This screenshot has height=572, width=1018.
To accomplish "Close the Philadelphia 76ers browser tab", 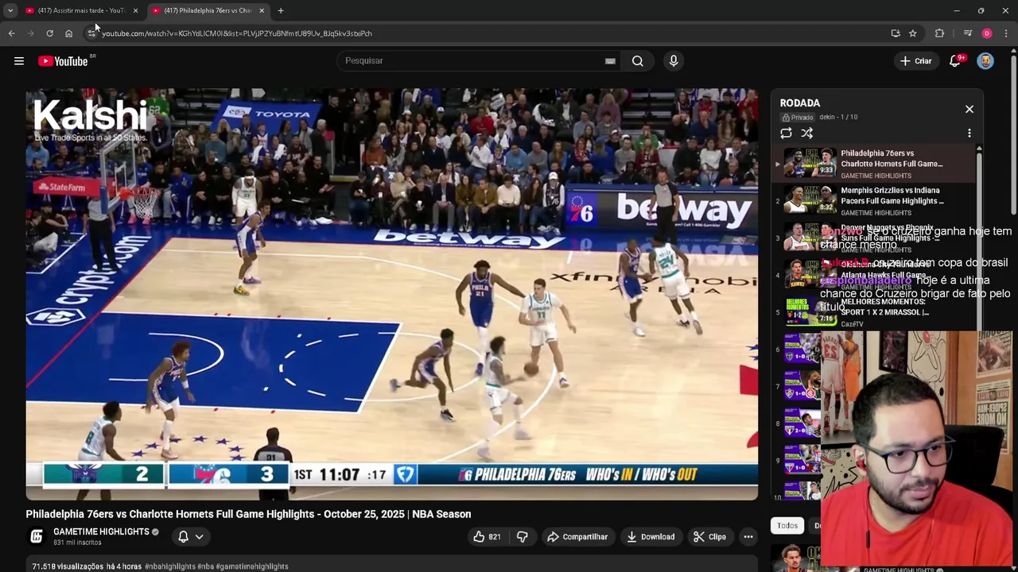I will click(262, 10).
